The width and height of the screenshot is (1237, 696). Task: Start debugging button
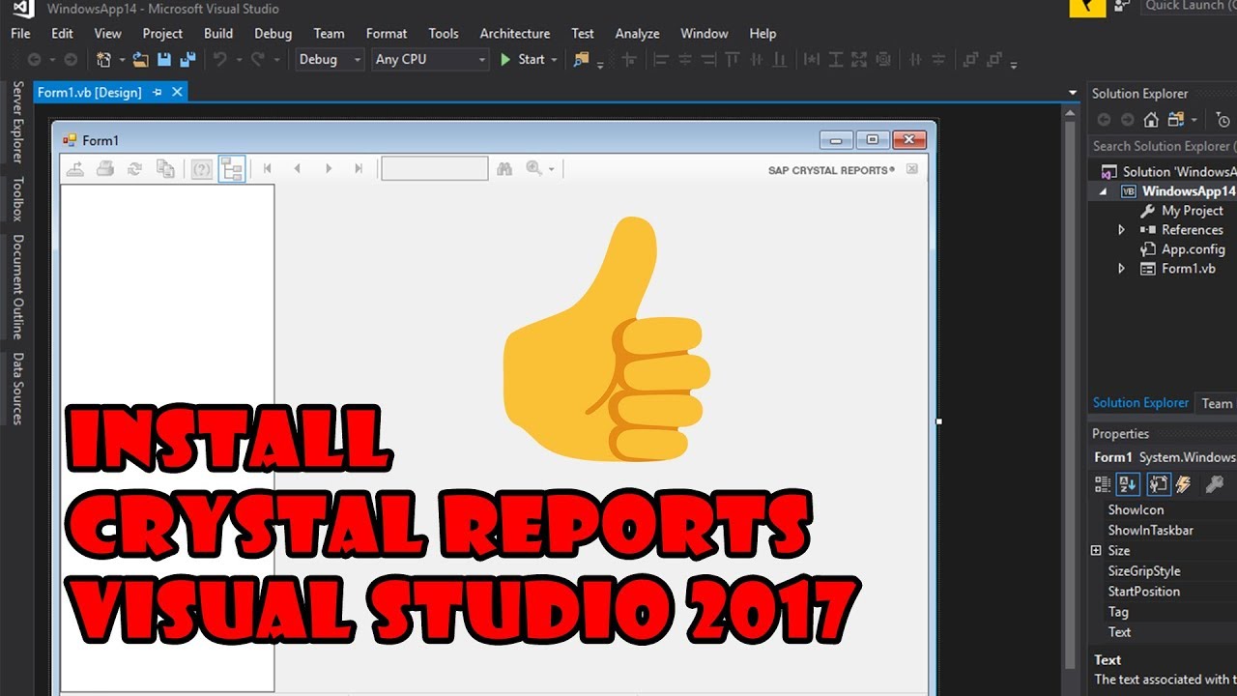pyautogui.click(x=523, y=60)
